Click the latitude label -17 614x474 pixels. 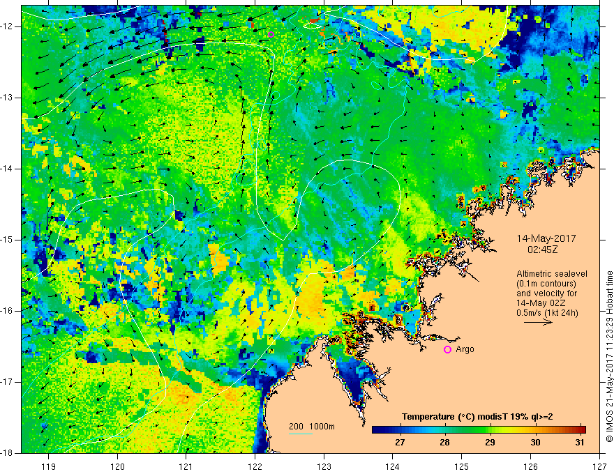[x=7, y=382]
